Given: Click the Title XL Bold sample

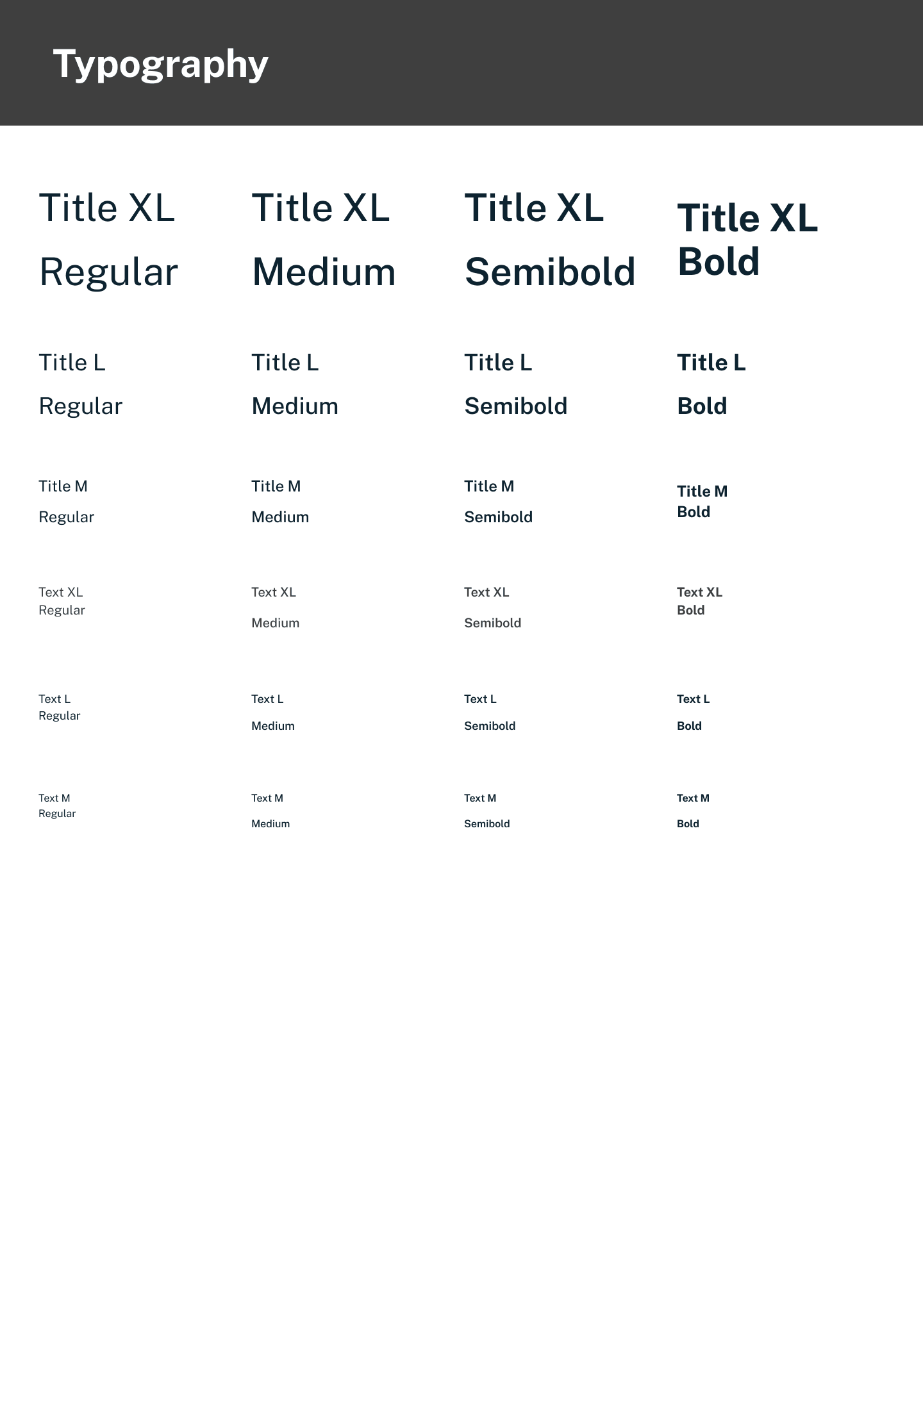Looking at the screenshot, I should click(747, 240).
